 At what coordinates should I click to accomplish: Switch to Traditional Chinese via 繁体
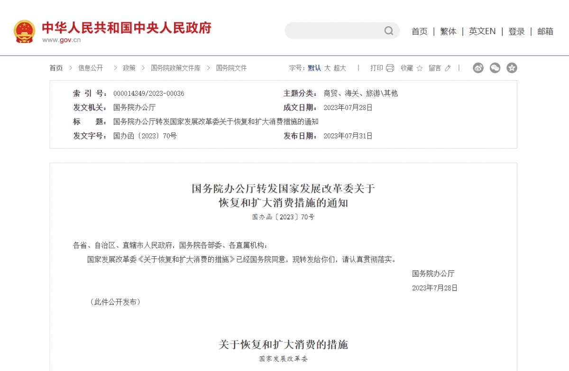tap(448, 31)
